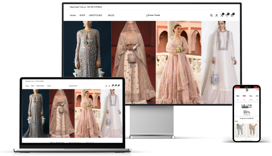272x156 pixels.
Task: Open the account icon on the desktop monitor
Action: [217, 15]
